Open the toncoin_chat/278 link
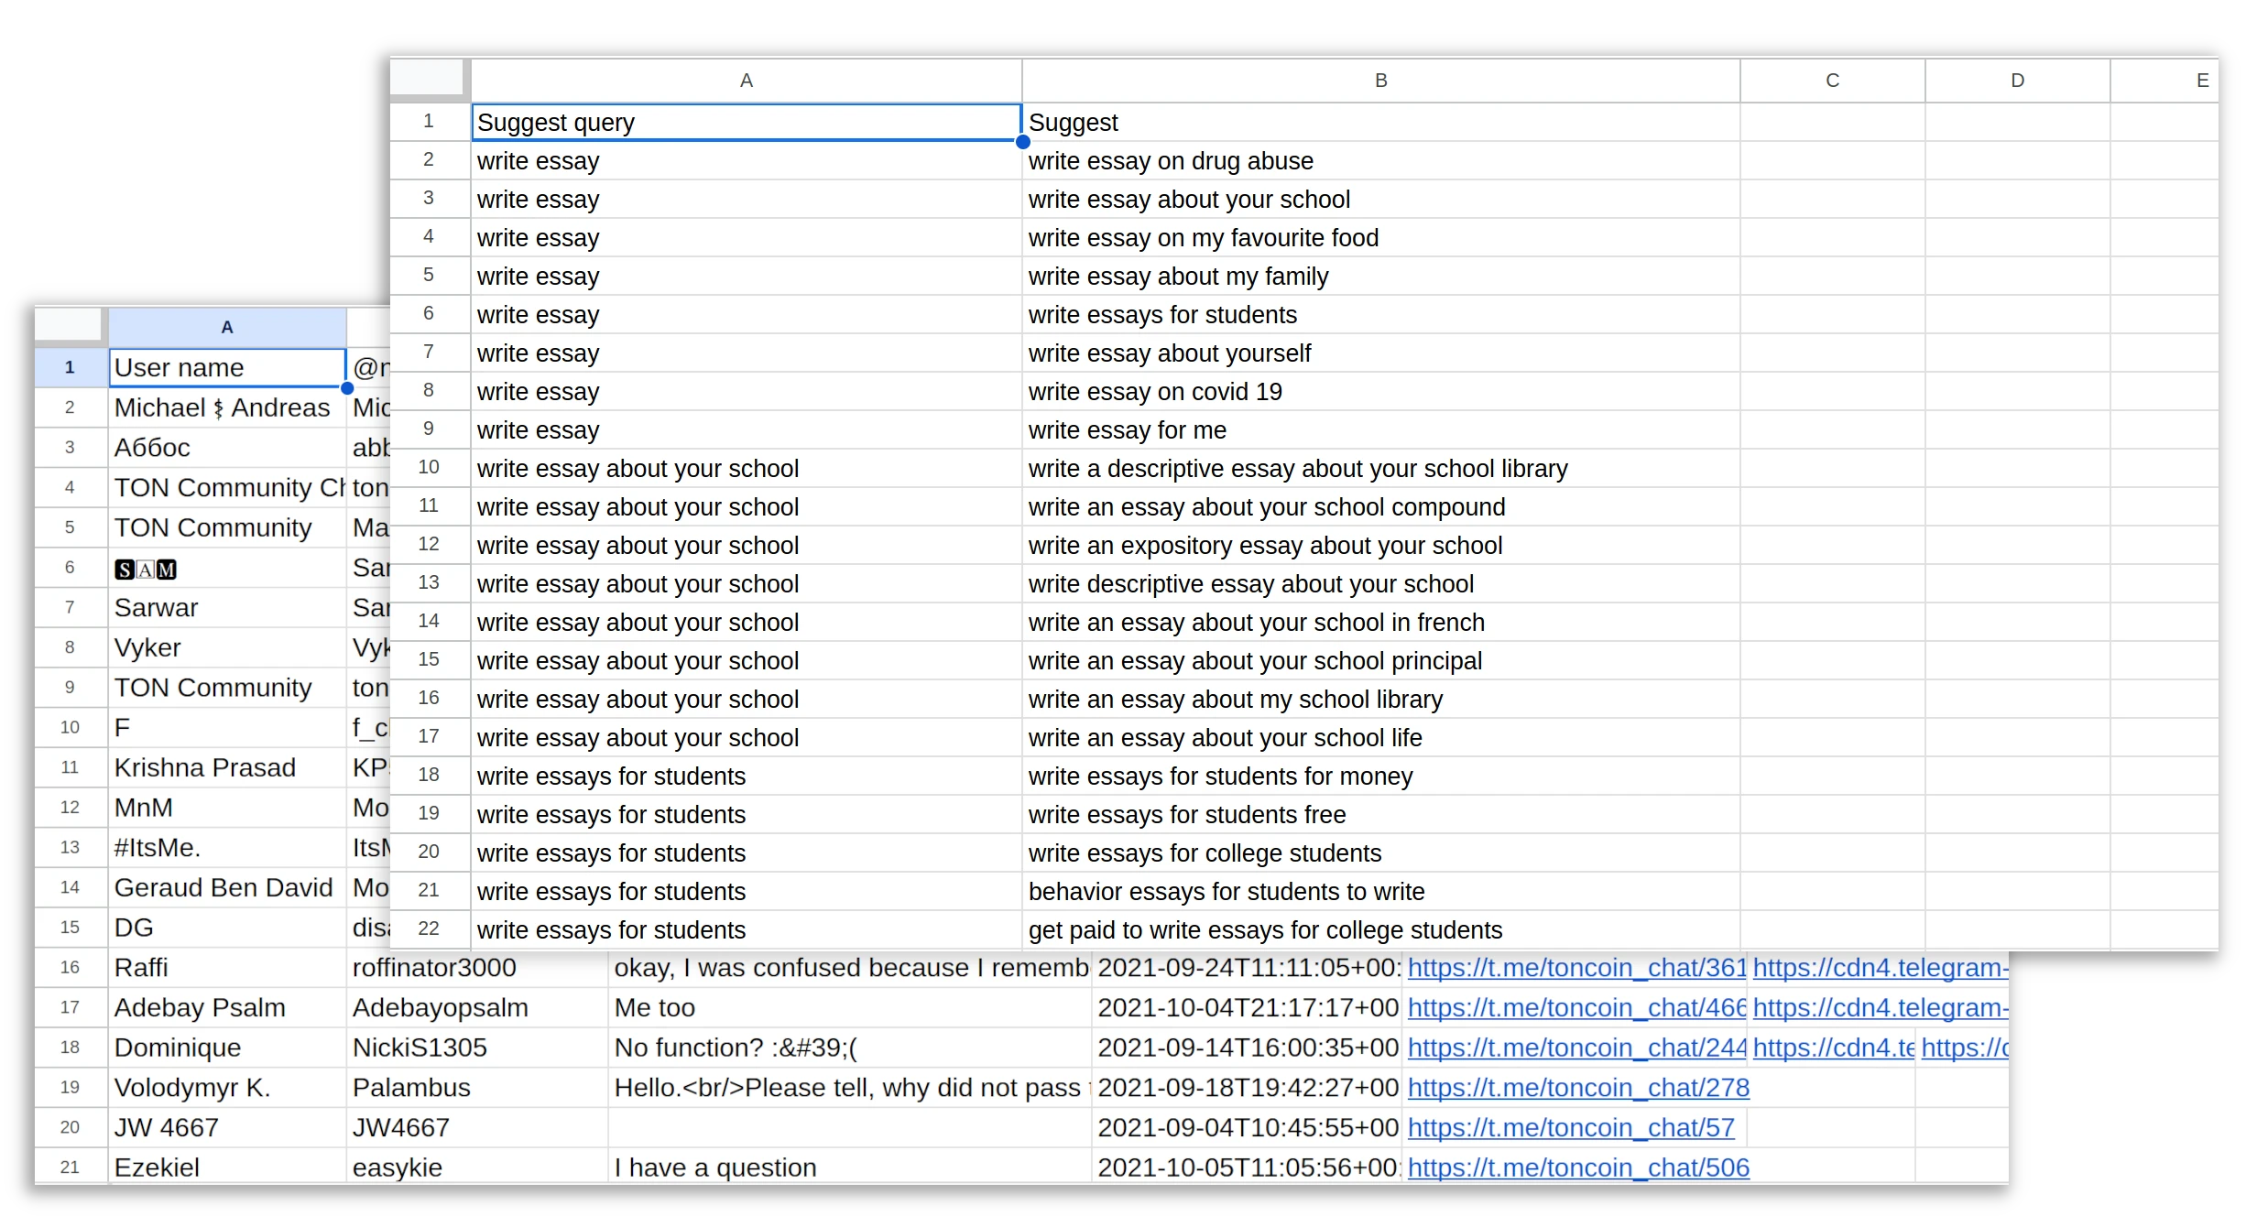Viewport: 2257px width, 1227px height. [x=1577, y=1088]
